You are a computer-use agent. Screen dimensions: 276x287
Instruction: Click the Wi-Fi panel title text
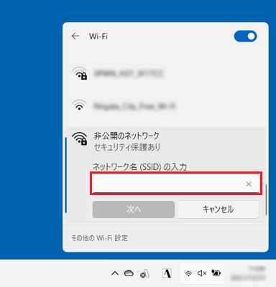(98, 36)
